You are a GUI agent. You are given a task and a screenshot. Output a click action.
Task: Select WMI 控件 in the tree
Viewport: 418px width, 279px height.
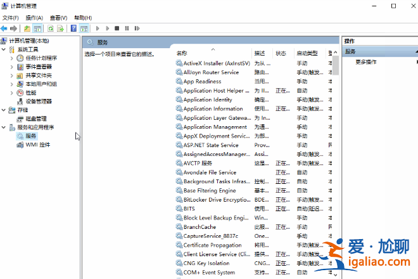[37, 145]
